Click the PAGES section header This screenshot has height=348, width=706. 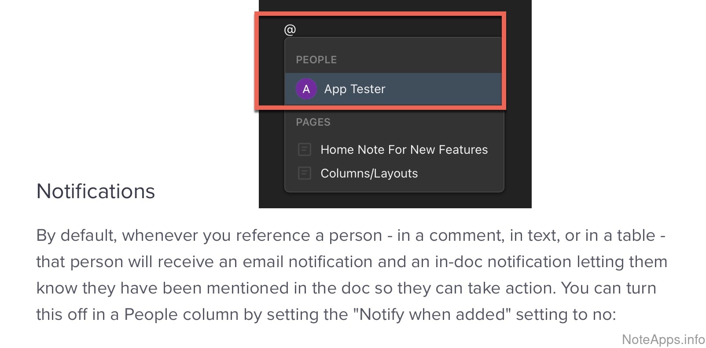pos(313,122)
